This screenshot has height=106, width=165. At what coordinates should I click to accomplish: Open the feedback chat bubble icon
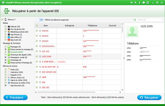(144, 3)
